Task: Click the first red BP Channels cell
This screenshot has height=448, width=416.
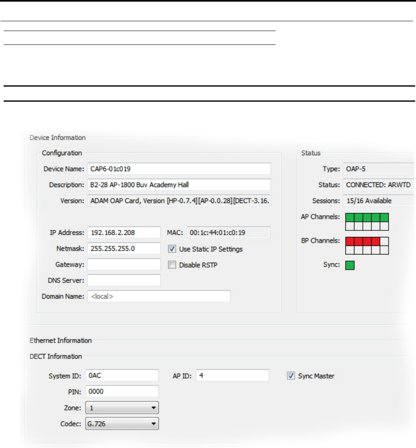Action: point(350,241)
